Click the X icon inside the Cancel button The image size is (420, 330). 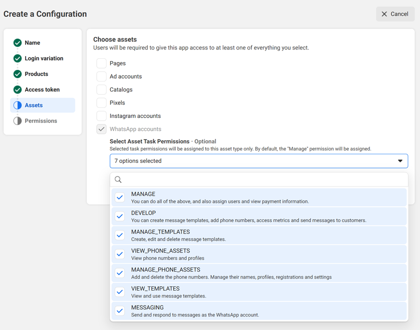383,13
